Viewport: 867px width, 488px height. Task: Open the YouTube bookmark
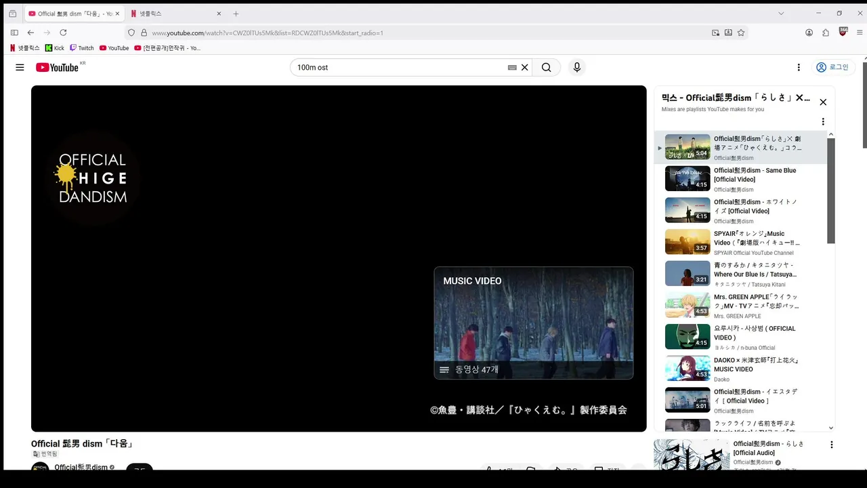point(114,48)
